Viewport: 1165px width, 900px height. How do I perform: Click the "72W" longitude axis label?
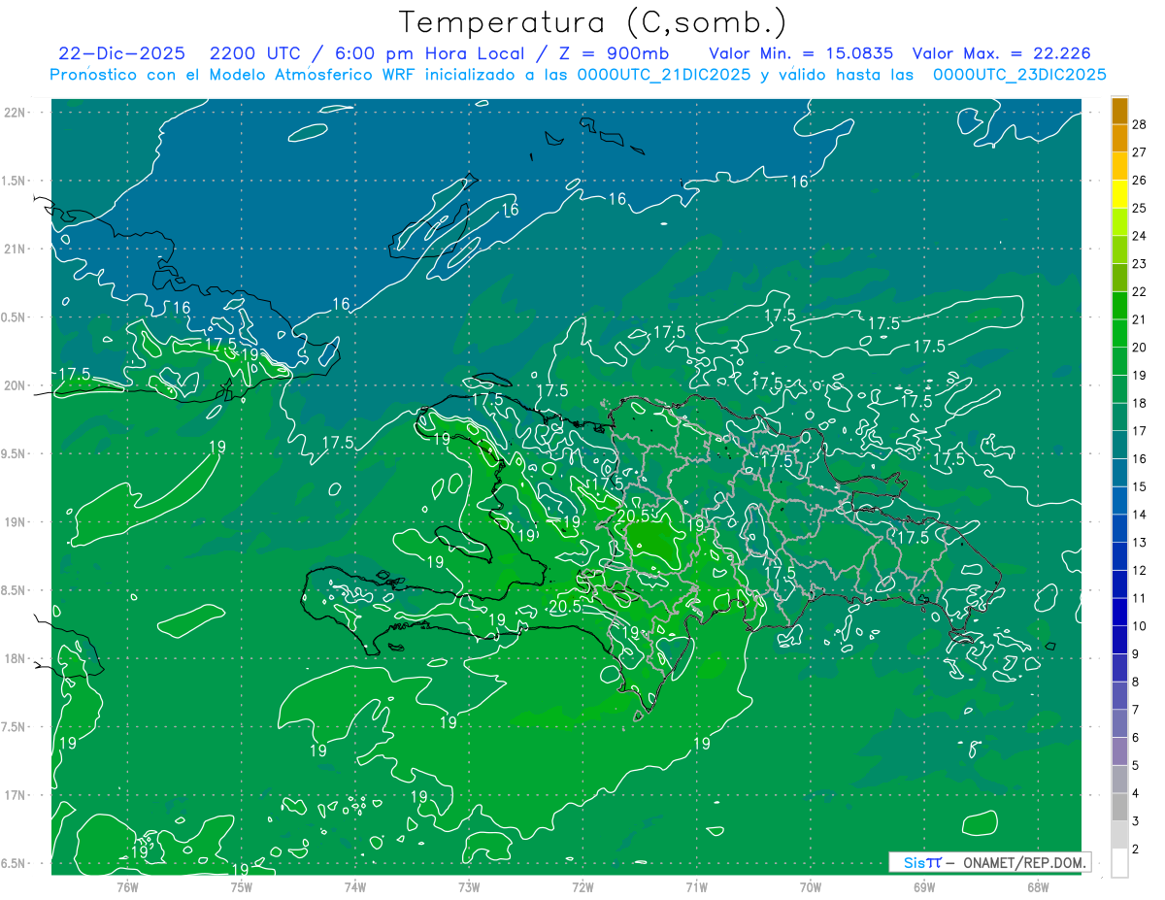click(582, 886)
